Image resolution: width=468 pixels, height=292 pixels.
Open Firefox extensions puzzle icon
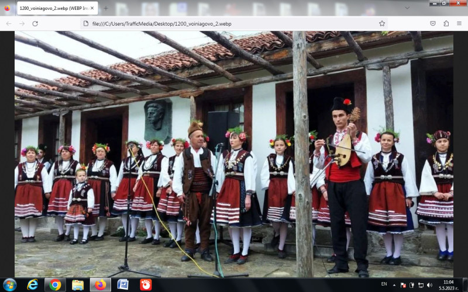(x=446, y=23)
